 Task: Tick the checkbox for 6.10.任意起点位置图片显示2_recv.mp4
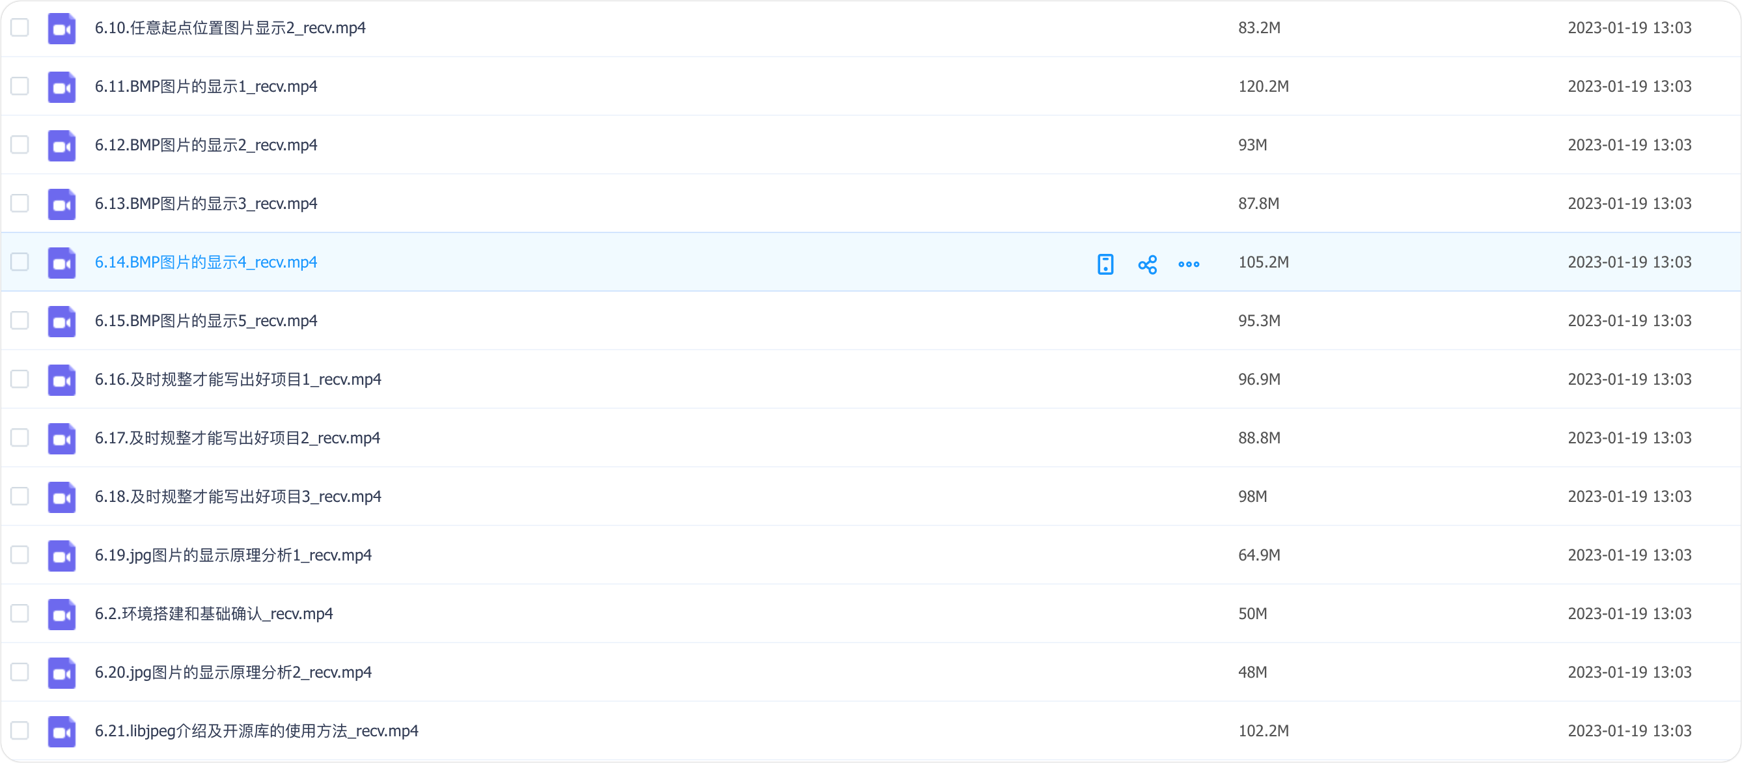20,28
